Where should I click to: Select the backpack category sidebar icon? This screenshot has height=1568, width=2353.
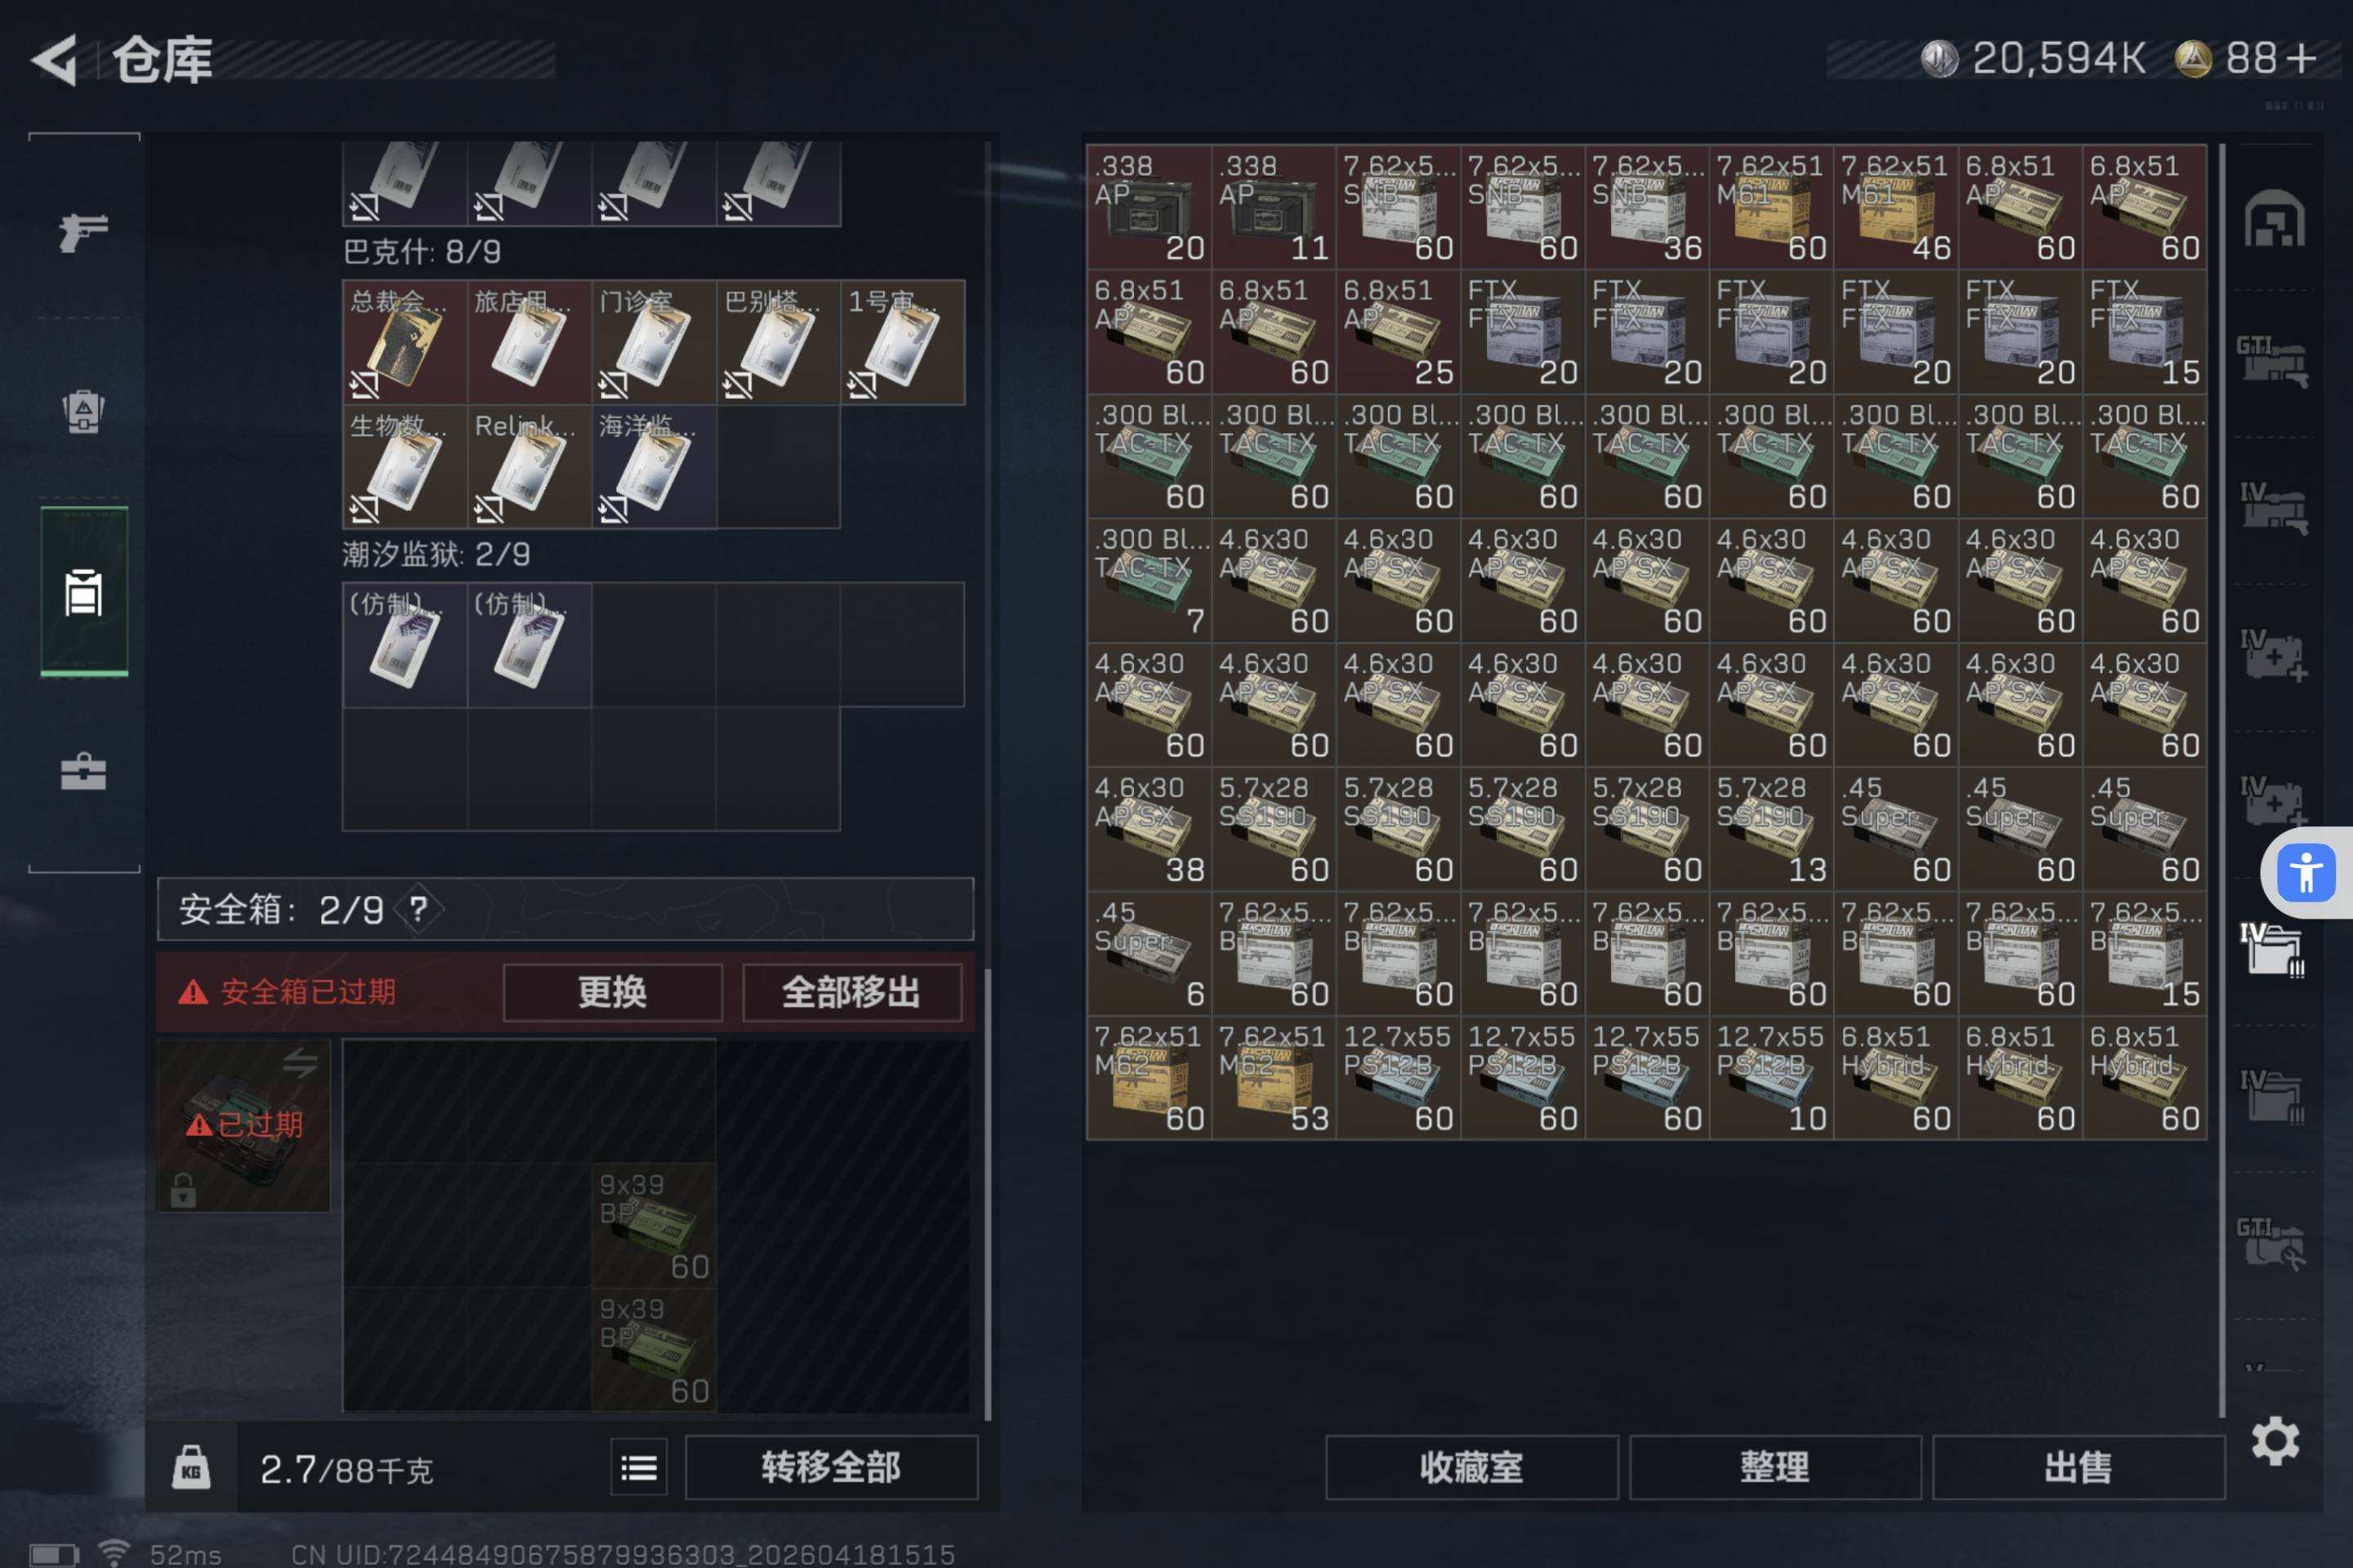83,411
